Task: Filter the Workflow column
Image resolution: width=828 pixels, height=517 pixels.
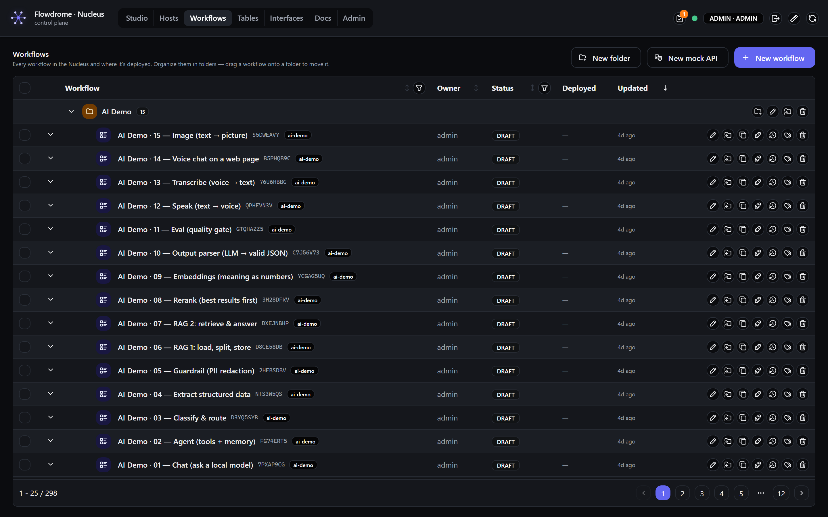Action: pos(419,88)
